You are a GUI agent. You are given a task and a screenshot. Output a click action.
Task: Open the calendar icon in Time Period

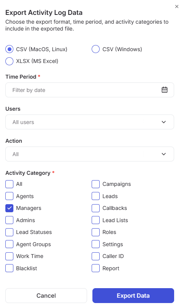[164, 90]
